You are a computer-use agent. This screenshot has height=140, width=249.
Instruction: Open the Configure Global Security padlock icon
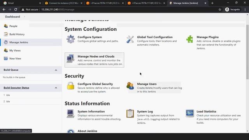click(x=70, y=86)
